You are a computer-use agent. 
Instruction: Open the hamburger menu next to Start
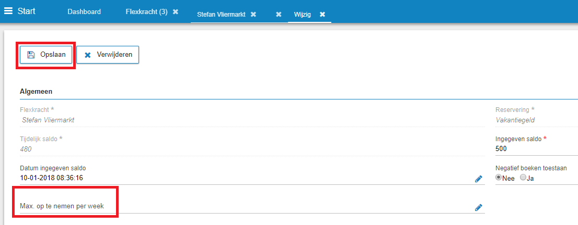pos(8,11)
